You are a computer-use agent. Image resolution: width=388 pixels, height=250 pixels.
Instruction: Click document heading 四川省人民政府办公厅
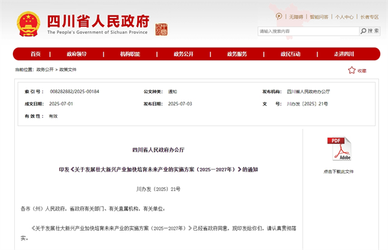point(158,150)
